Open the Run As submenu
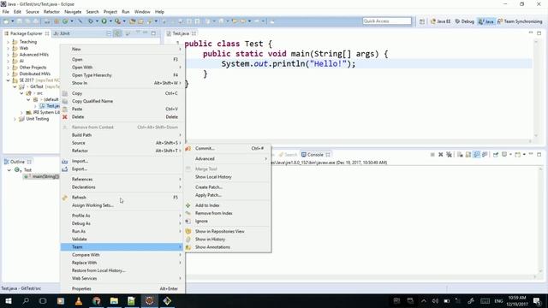Viewport: 548px width, 308px height. [122, 232]
